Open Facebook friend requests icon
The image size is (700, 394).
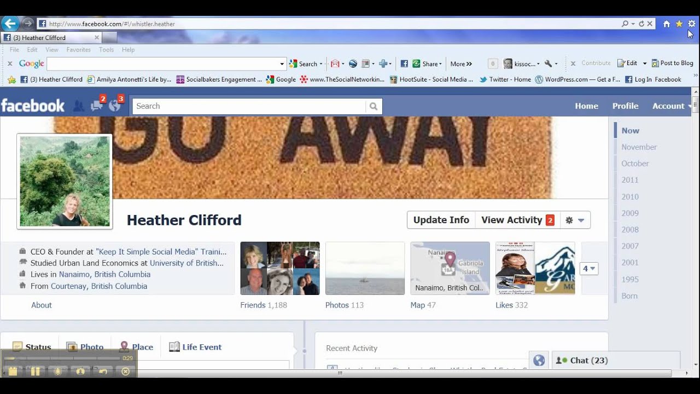point(79,106)
